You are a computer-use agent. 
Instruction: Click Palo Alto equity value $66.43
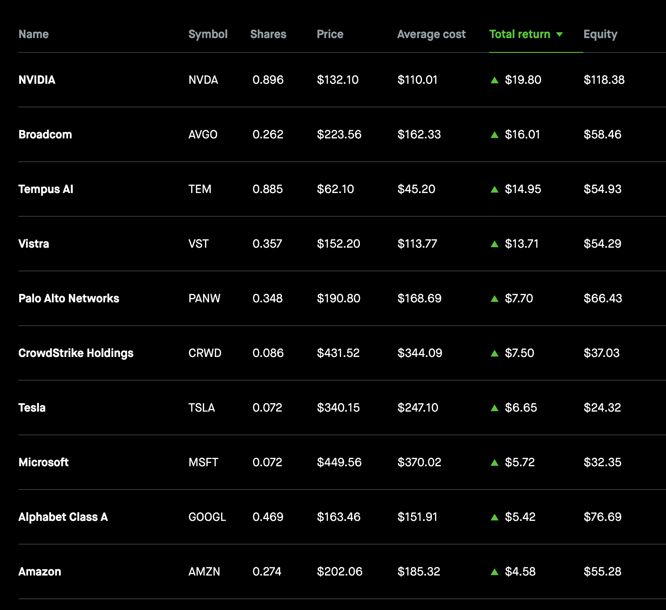coord(603,298)
